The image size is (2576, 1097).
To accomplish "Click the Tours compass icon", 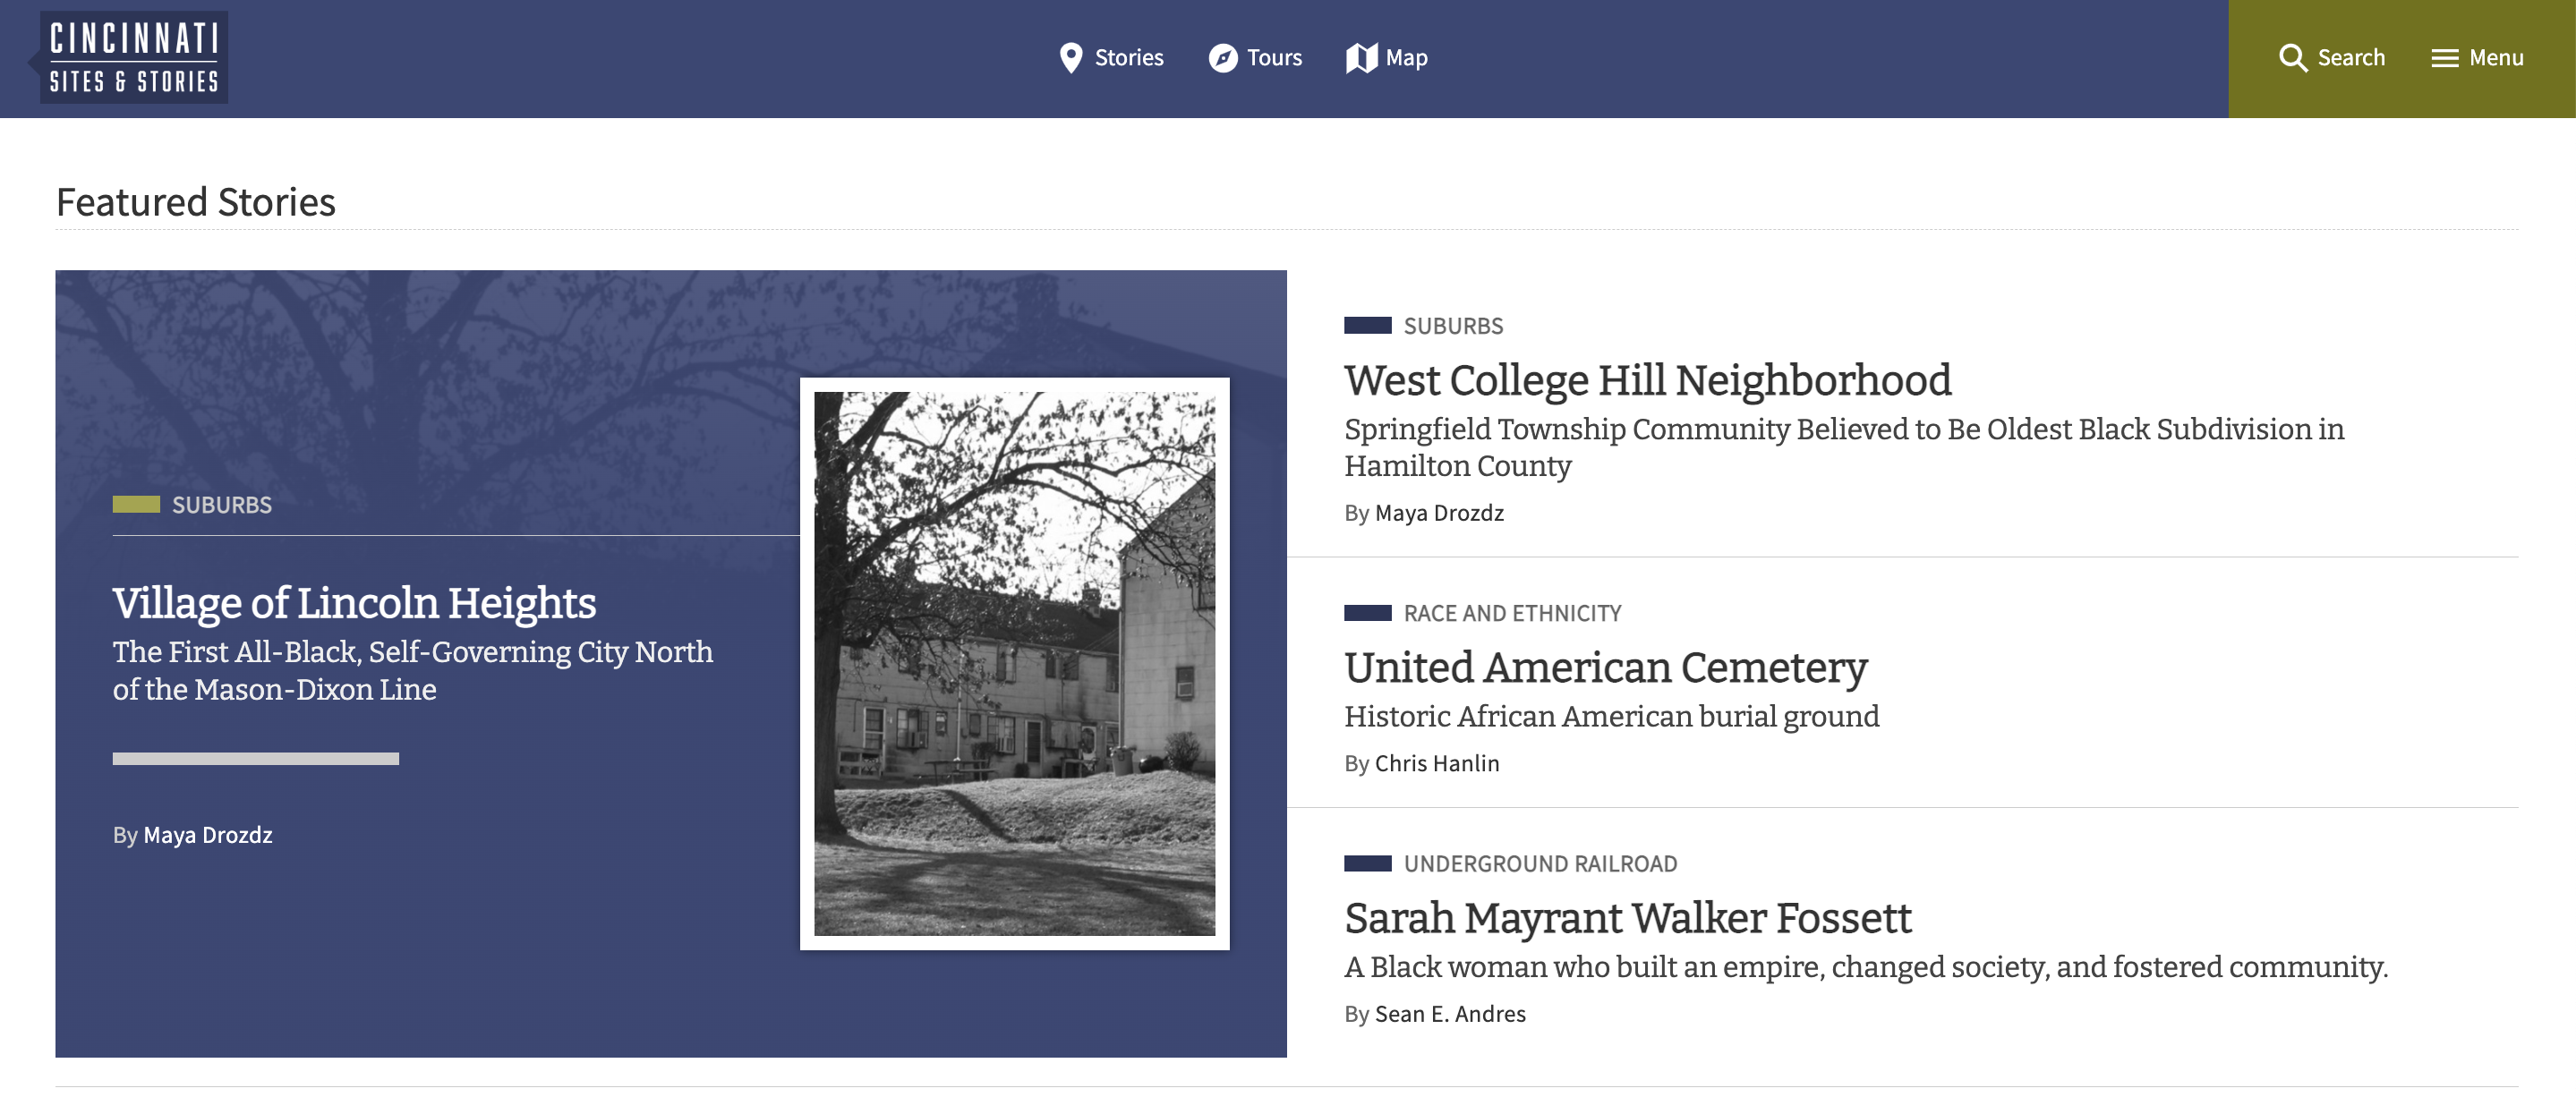I will [1222, 58].
